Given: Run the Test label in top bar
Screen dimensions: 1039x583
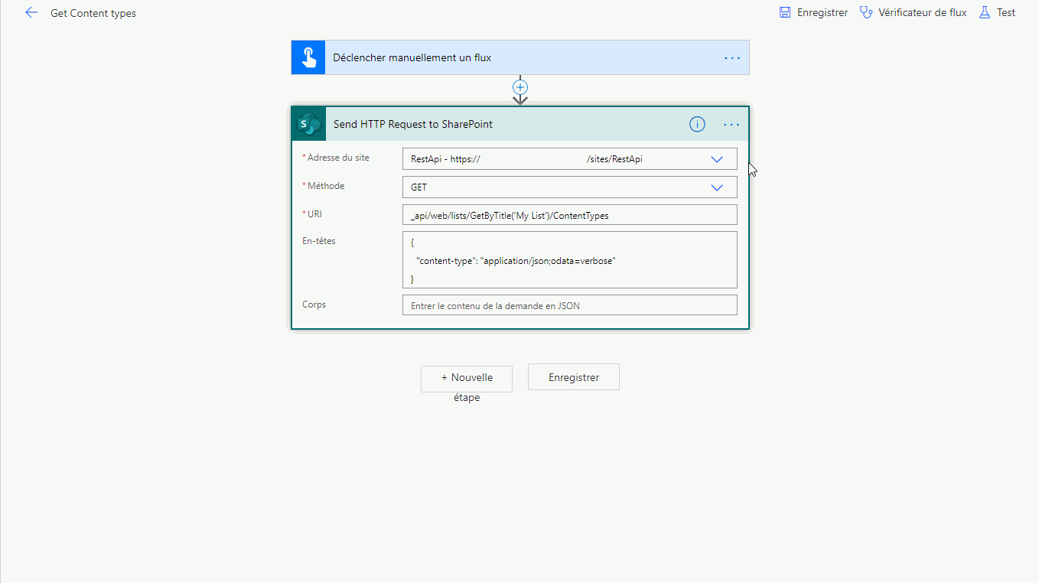Looking at the screenshot, I should pos(1006,12).
